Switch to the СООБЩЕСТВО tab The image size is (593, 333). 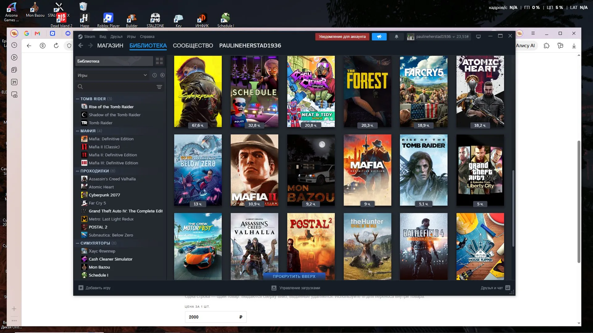[x=193, y=46]
